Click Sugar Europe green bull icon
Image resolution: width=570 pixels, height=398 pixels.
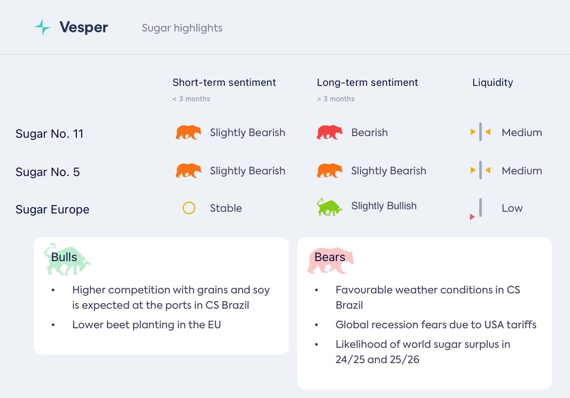(x=329, y=207)
